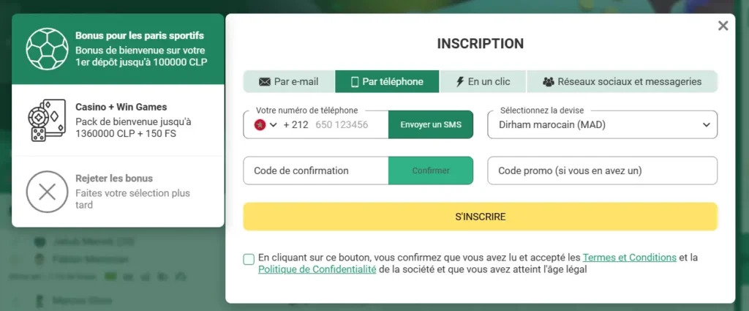Screen dimensions: 749x311
Task: Tick the terms and conditions checkbox
Action: [249, 259]
